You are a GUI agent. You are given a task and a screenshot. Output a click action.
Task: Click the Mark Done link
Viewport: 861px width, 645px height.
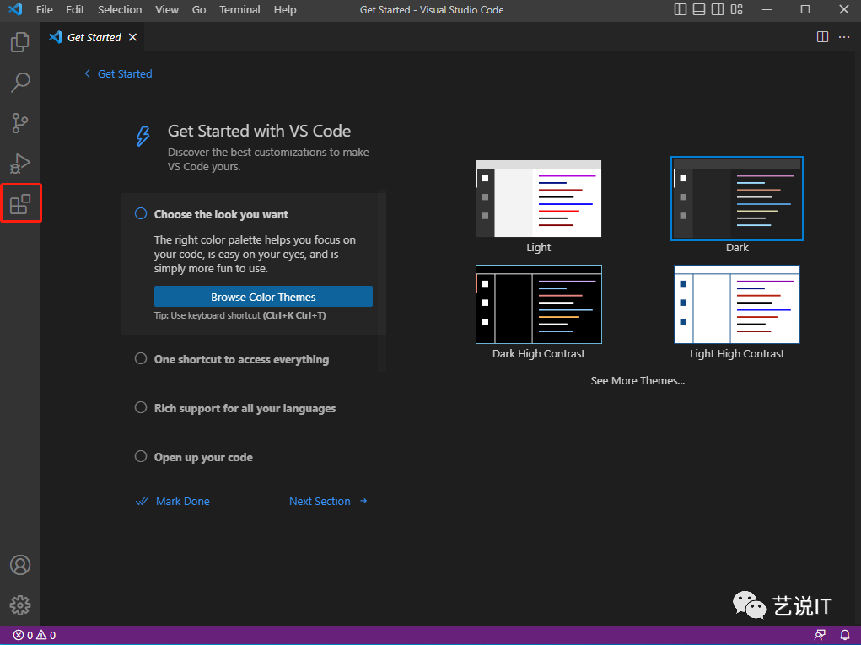(x=172, y=501)
